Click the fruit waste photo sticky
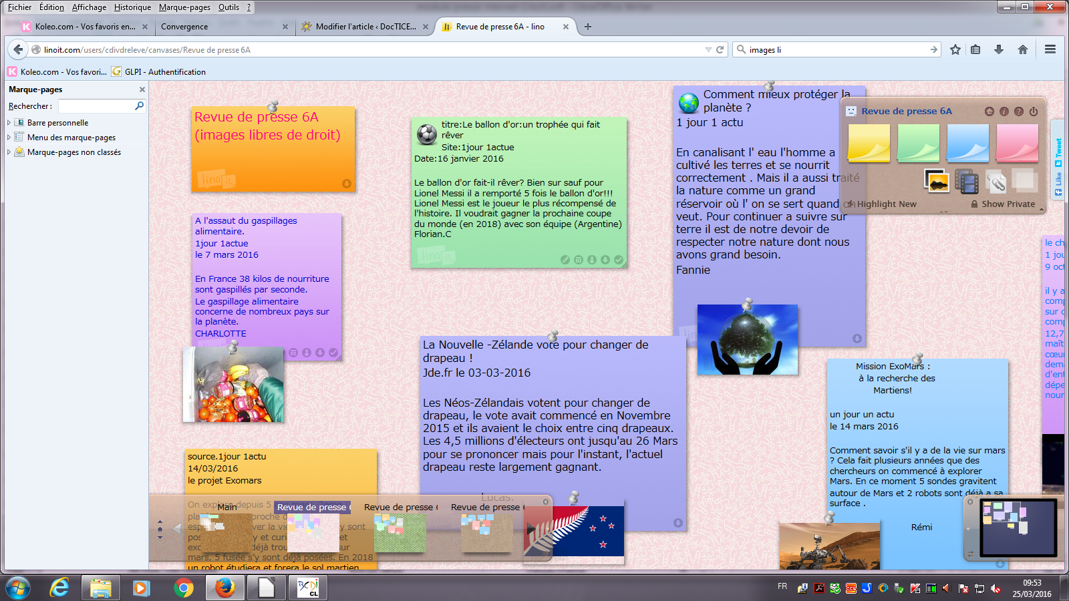 click(233, 385)
